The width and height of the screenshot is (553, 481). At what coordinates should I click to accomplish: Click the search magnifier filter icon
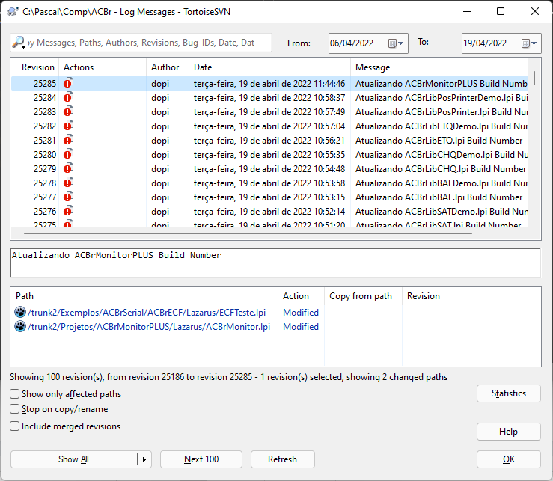tap(19, 43)
